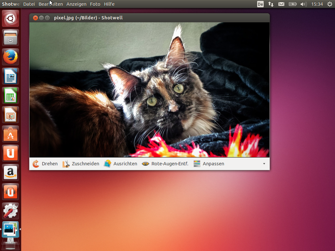Activate Rote-Augen-Entf. red-eye tool

point(165,164)
